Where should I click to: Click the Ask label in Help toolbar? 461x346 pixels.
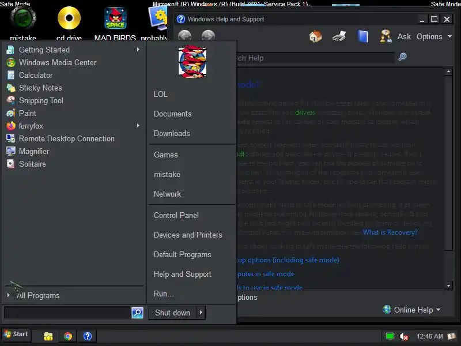405,36
